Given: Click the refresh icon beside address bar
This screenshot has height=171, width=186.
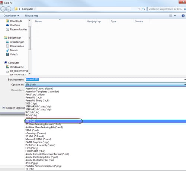Looking at the screenshot, I should tap(144, 9).
